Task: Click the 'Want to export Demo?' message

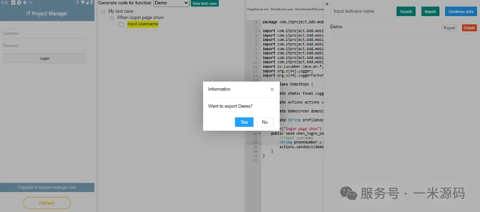Action: coord(230,106)
